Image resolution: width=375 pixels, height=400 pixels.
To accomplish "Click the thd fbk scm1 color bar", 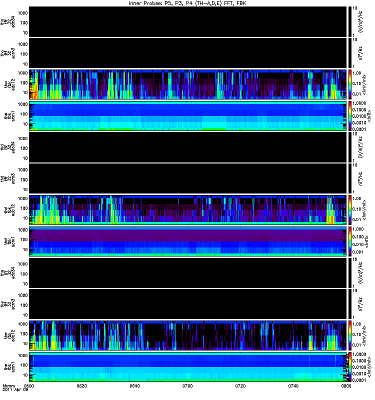I will point(350,241).
